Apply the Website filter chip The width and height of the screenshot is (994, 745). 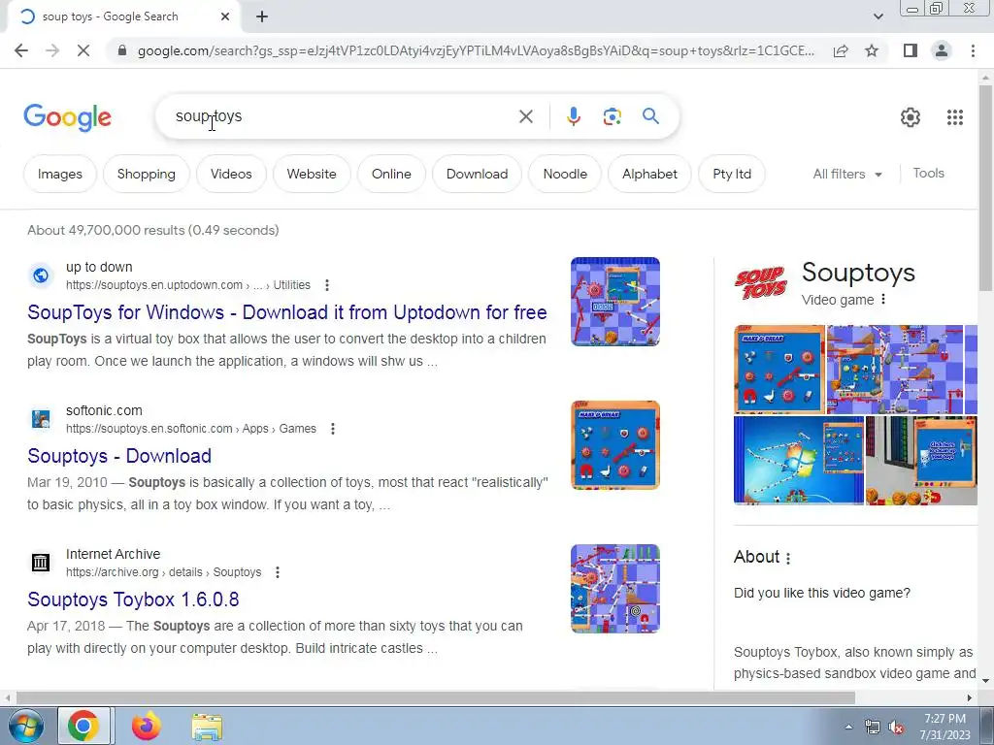point(312,175)
